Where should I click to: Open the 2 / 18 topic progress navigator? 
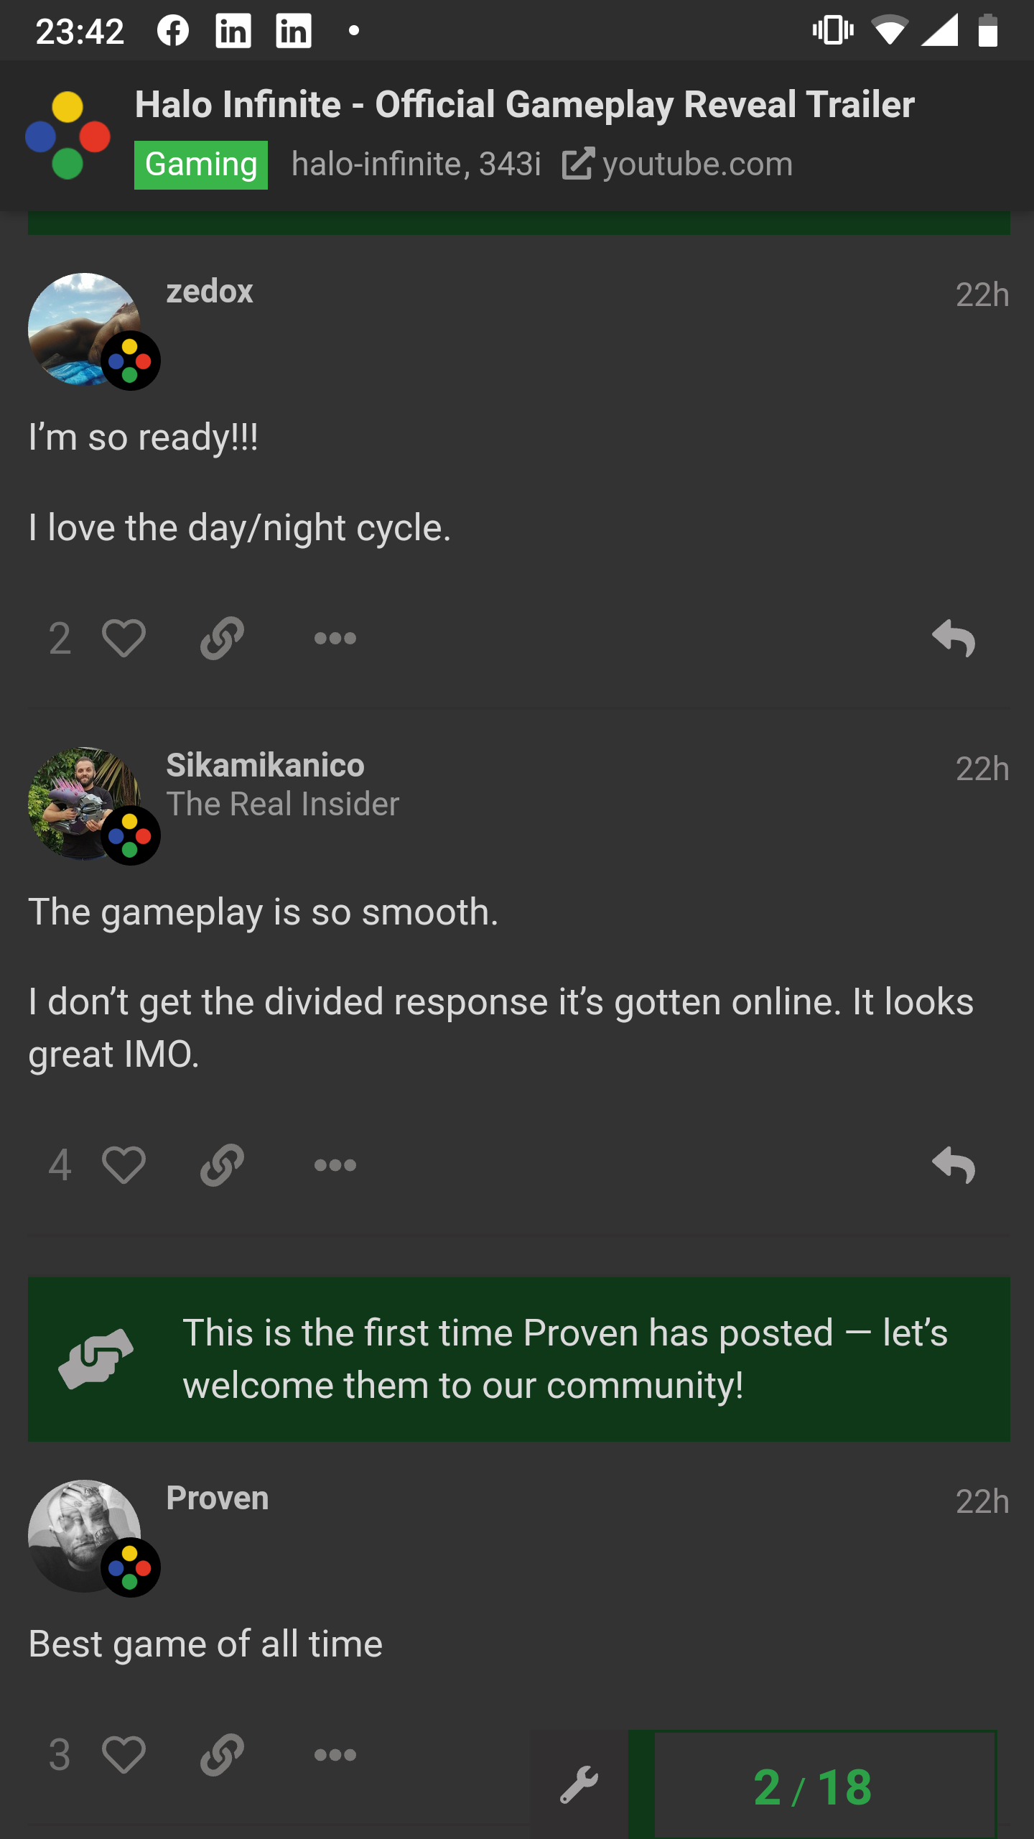[x=813, y=1786]
